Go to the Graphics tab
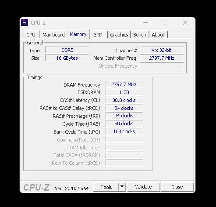The image size is (216, 207). pyautogui.click(x=119, y=35)
